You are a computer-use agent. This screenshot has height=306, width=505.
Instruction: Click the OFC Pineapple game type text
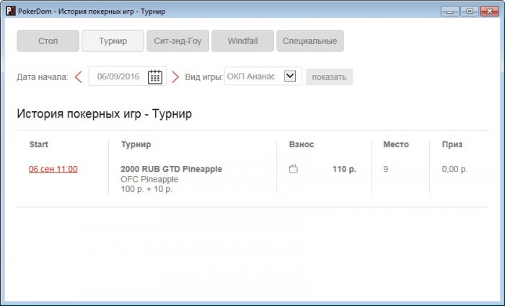click(x=149, y=179)
